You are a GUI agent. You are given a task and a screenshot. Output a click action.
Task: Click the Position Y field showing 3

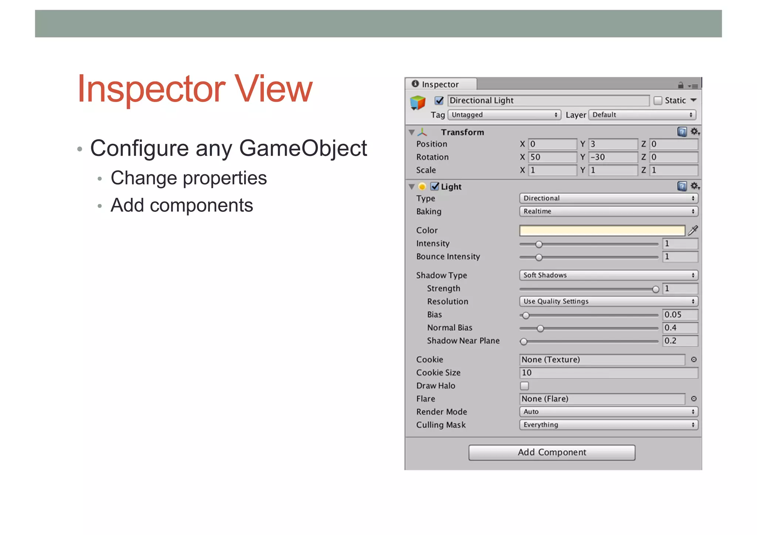[x=613, y=144]
